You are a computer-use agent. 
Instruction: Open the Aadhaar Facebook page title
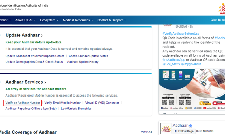coord(180,126)
